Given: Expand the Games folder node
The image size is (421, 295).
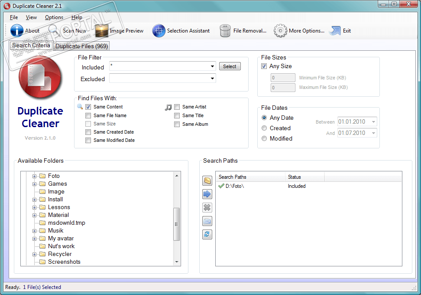Looking at the screenshot, I should pyautogui.click(x=34, y=184).
